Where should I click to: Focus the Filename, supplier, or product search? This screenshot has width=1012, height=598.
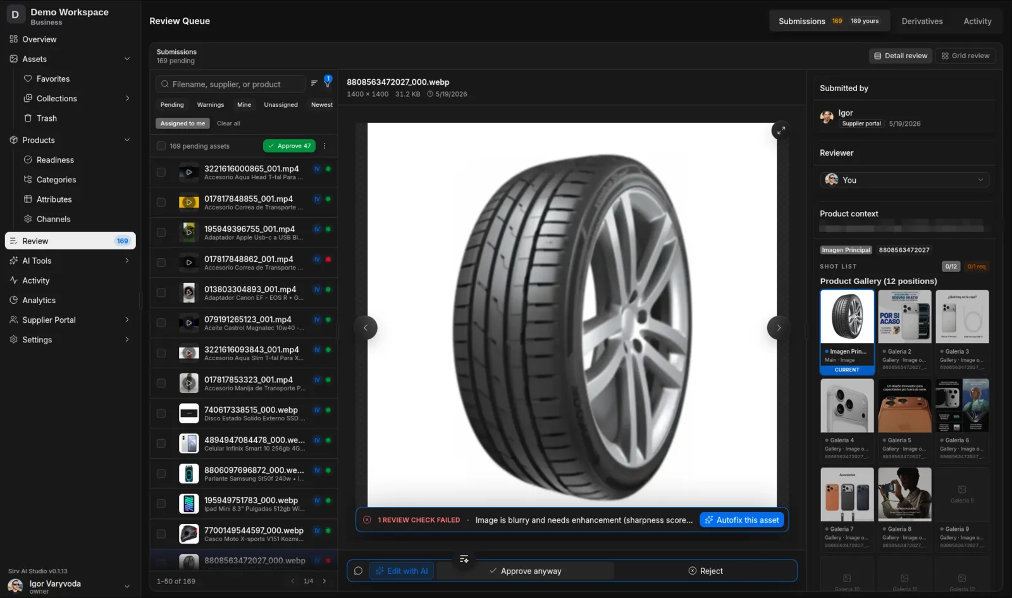231,84
